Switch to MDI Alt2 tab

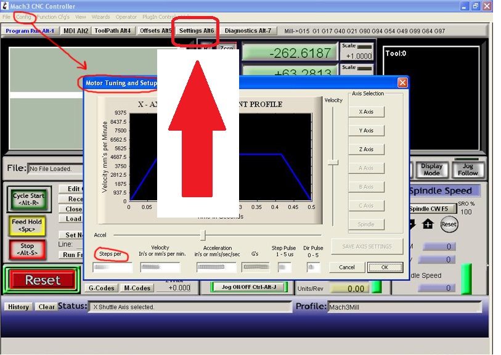coord(76,31)
